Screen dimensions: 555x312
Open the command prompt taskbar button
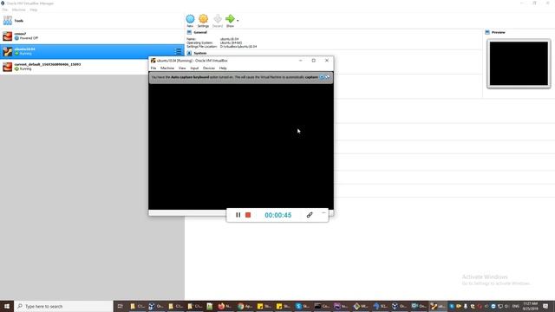(322, 306)
